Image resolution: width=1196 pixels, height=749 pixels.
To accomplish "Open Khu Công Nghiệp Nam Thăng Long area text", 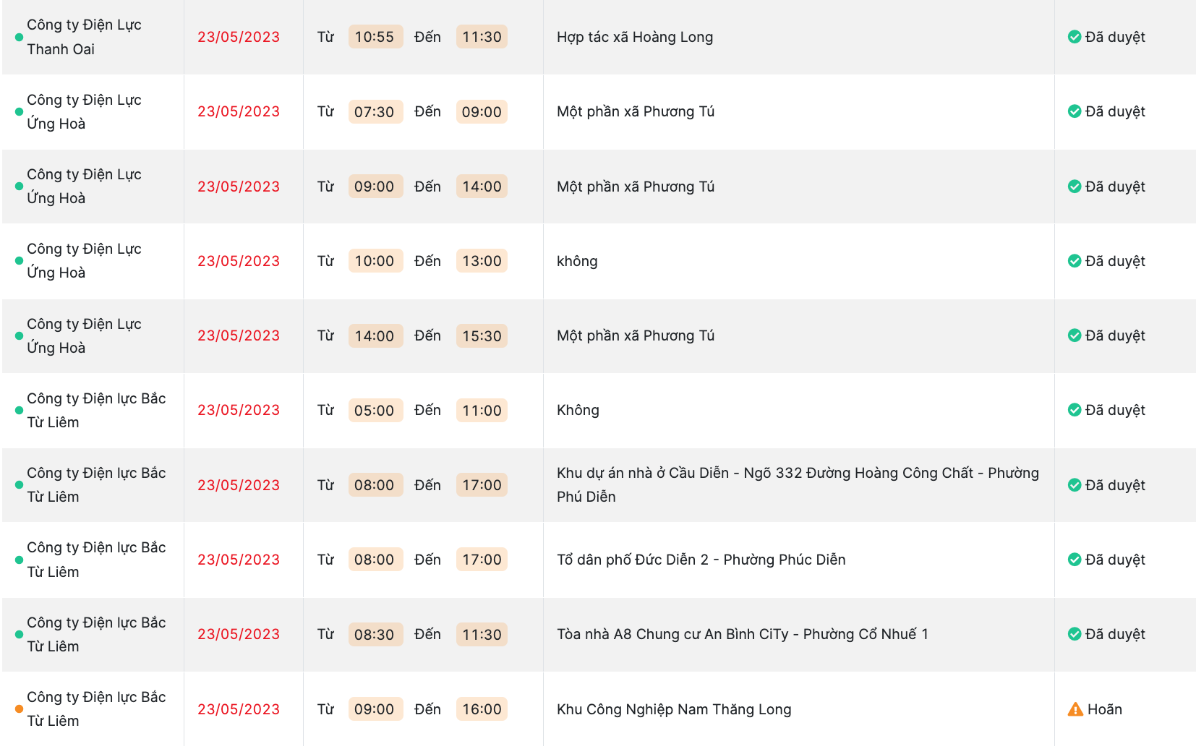I will [x=673, y=709].
